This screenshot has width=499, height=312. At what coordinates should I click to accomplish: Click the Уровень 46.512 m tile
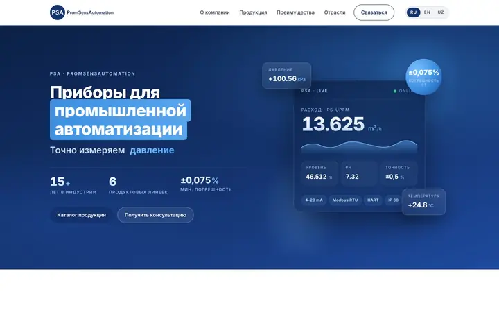[x=319, y=173]
